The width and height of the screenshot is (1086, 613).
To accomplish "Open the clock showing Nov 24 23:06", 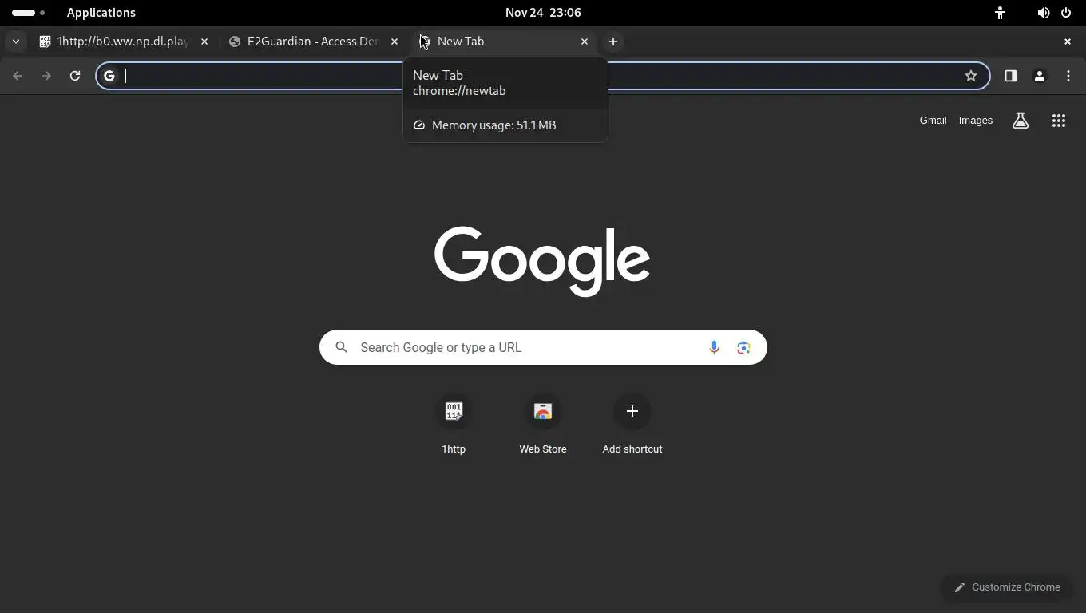I will 543,13.
